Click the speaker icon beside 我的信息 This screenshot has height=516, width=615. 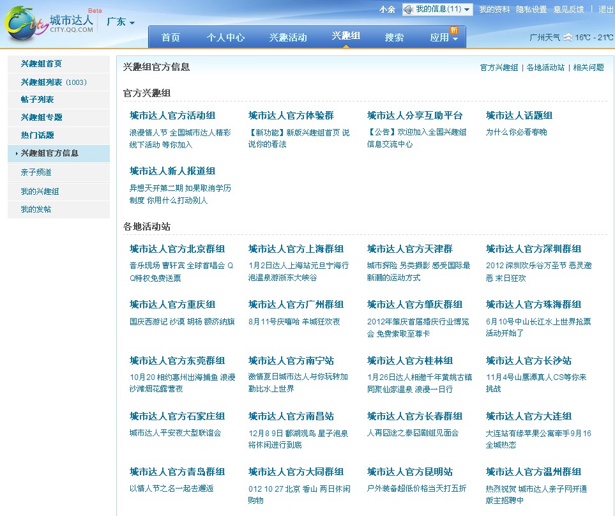pyautogui.click(x=408, y=10)
